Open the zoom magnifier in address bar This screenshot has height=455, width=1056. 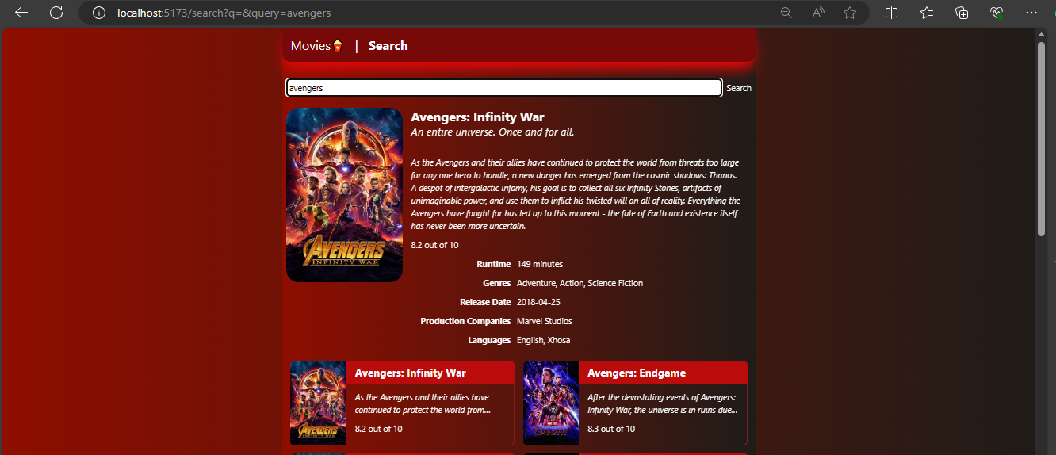786,13
